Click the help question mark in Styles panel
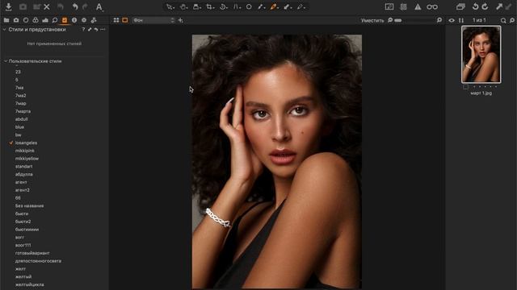This screenshot has width=517, height=290. click(x=83, y=29)
